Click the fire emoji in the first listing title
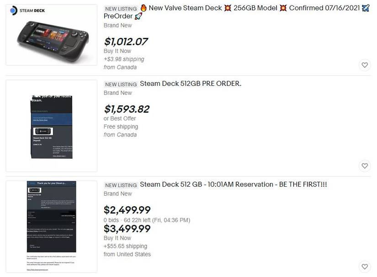377x277 pixels. [x=143, y=8]
